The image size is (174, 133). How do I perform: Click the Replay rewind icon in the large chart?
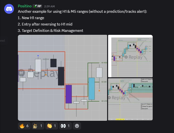click(x=21, y=73)
